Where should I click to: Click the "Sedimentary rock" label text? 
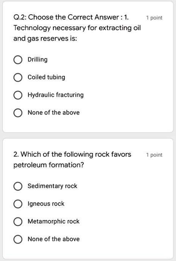coord(53,186)
